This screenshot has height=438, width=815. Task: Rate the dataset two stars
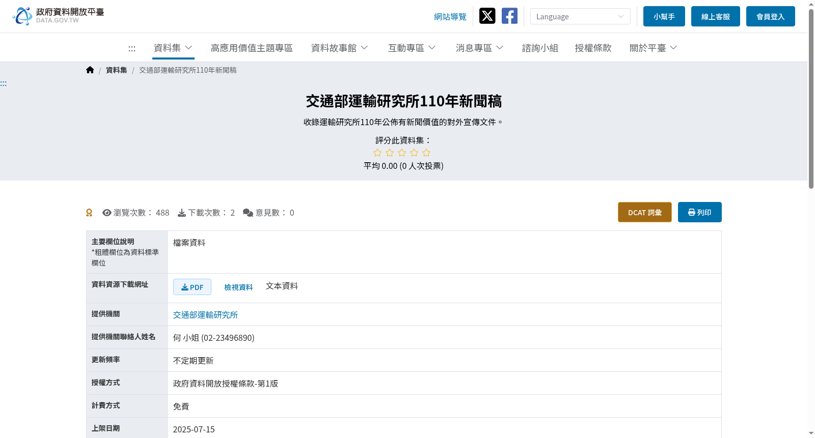[x=390, y=153]
